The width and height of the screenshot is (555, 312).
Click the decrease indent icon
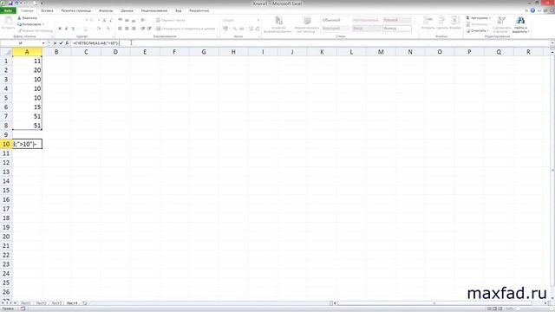click(143, 29)
